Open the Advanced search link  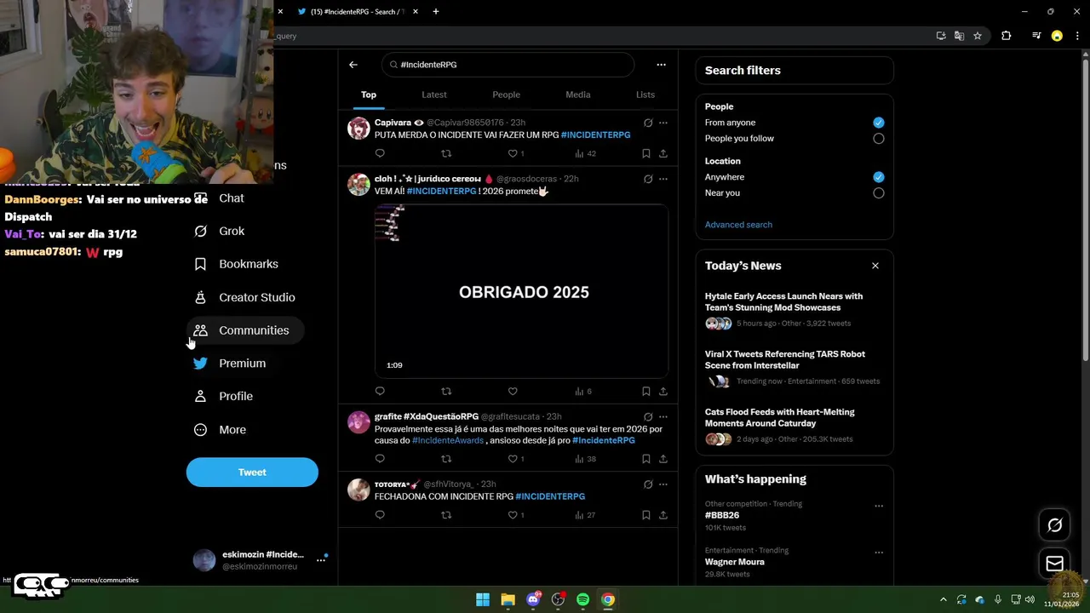738,225
